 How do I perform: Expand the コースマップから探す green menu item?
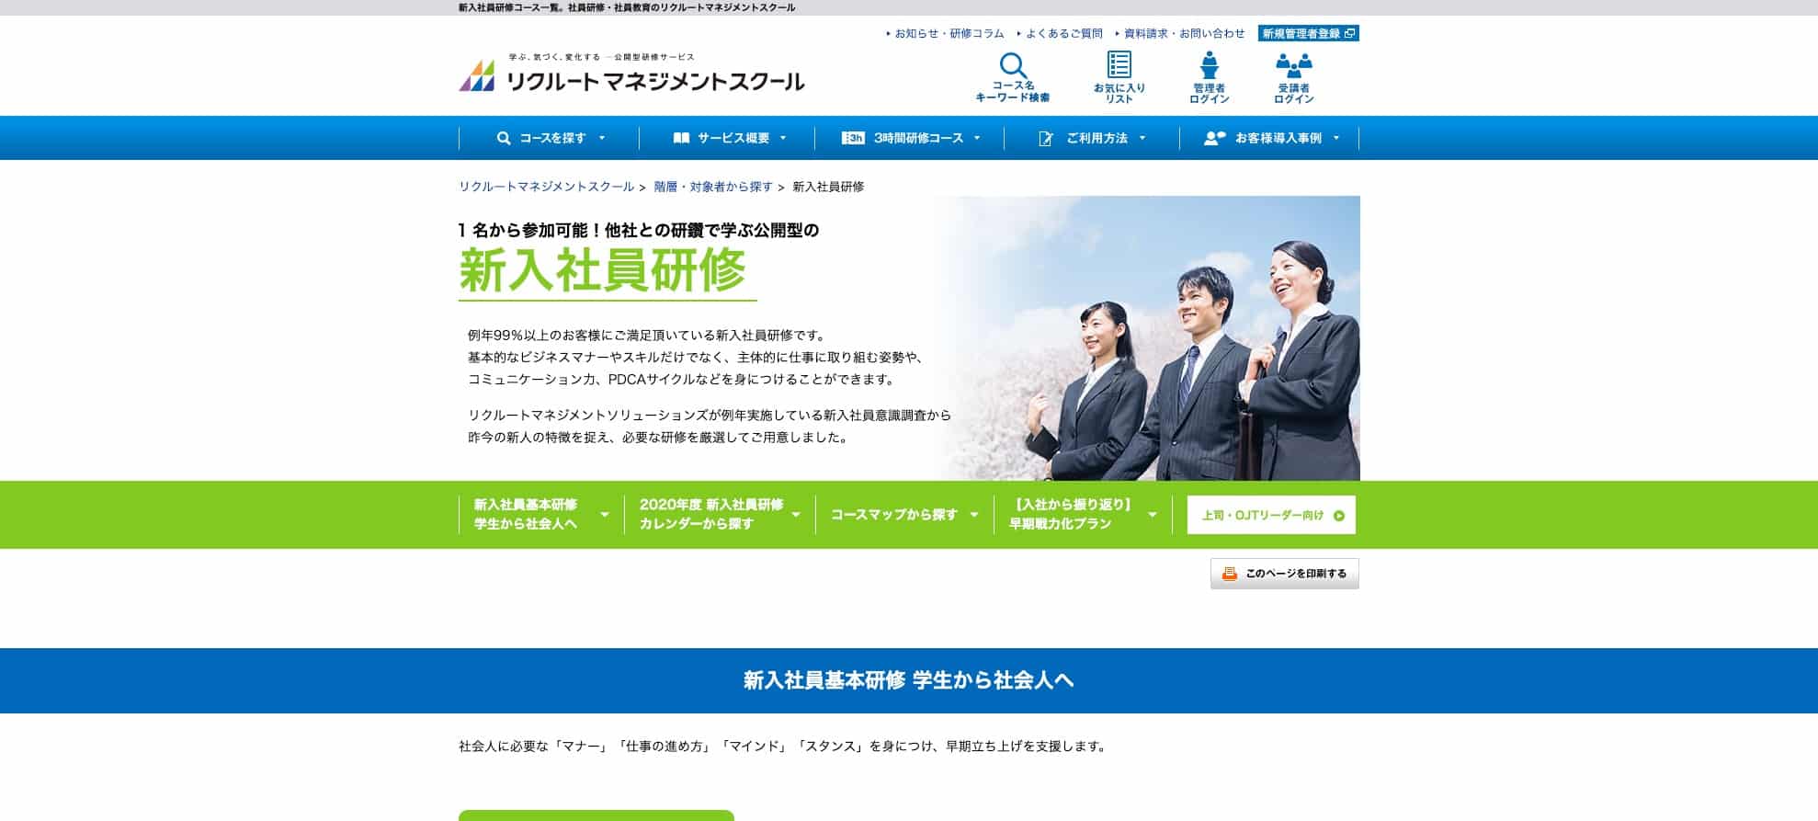click(x=903, y=515)
